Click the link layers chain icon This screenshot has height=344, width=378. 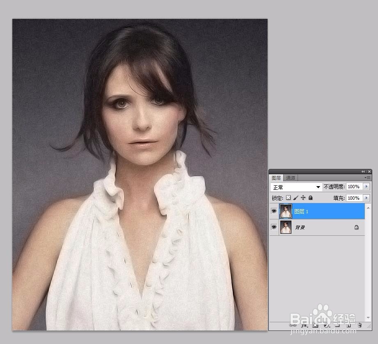click(x=293, y=325)
